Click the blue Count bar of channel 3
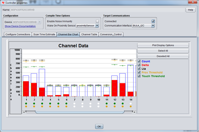199x132 pixels. pos(42,78)
